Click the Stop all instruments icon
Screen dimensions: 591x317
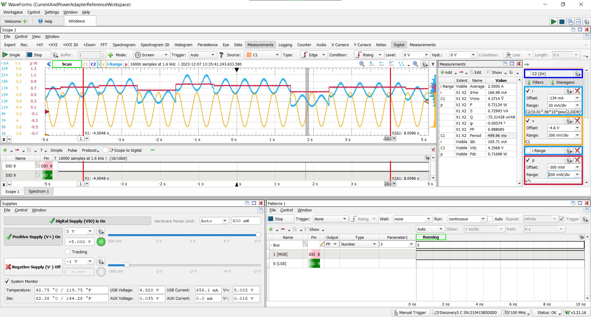(562, 22)
